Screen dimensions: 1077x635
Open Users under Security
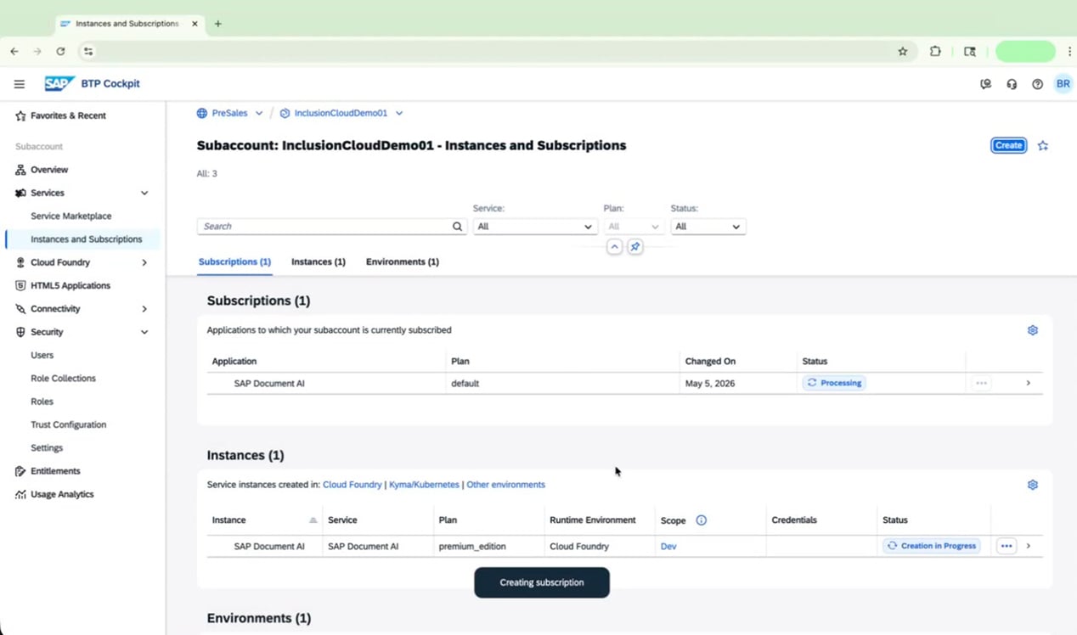[42, 356]
